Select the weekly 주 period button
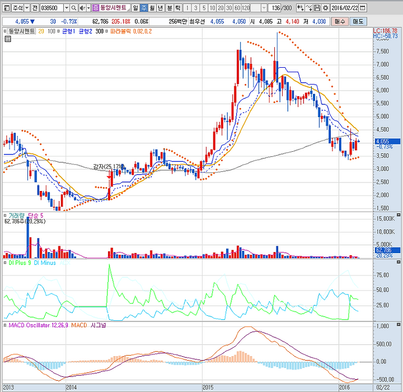The width and height of the screenshot is (403, 392). point(144,8)
